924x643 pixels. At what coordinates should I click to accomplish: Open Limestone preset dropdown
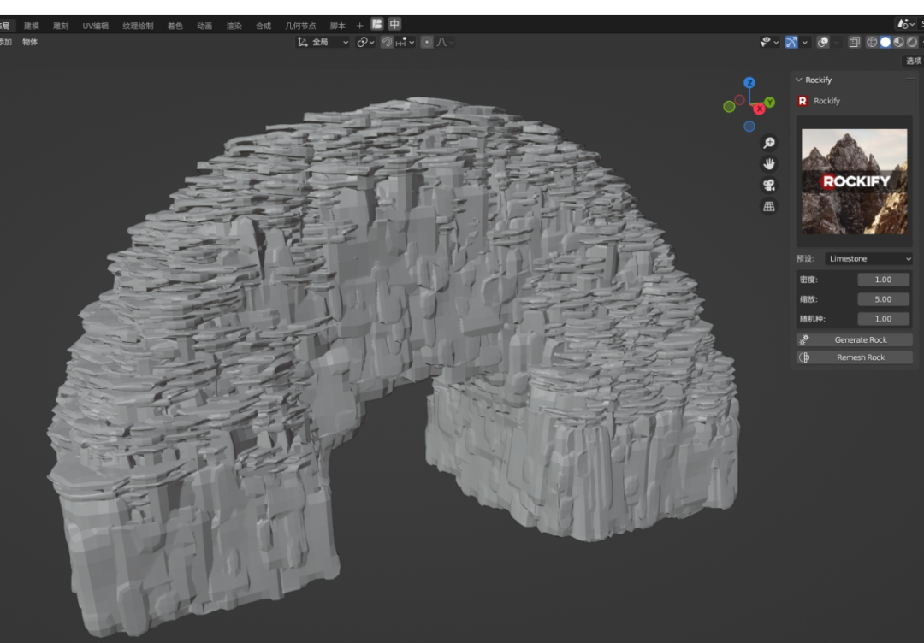868,258
